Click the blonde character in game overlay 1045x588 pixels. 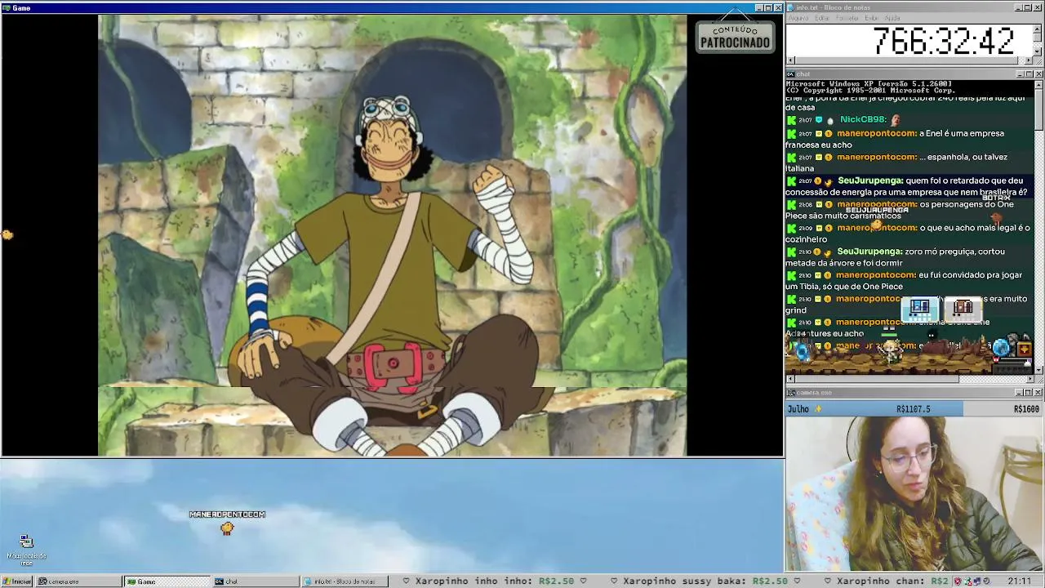tap(891, 350)
